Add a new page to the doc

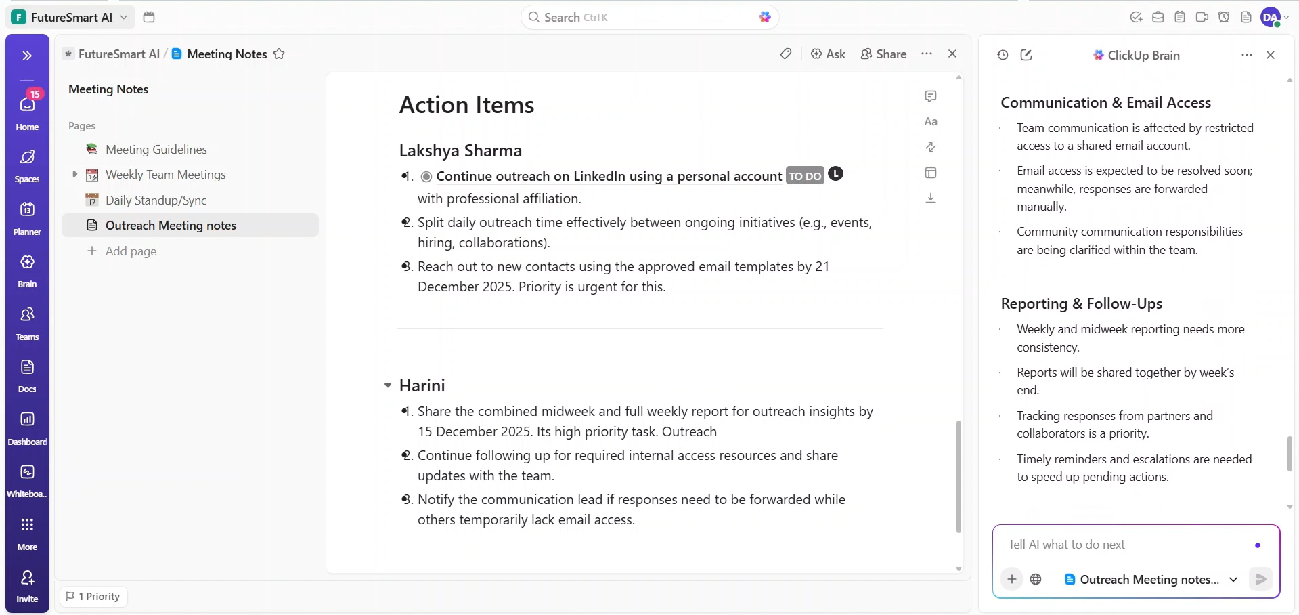123,251
